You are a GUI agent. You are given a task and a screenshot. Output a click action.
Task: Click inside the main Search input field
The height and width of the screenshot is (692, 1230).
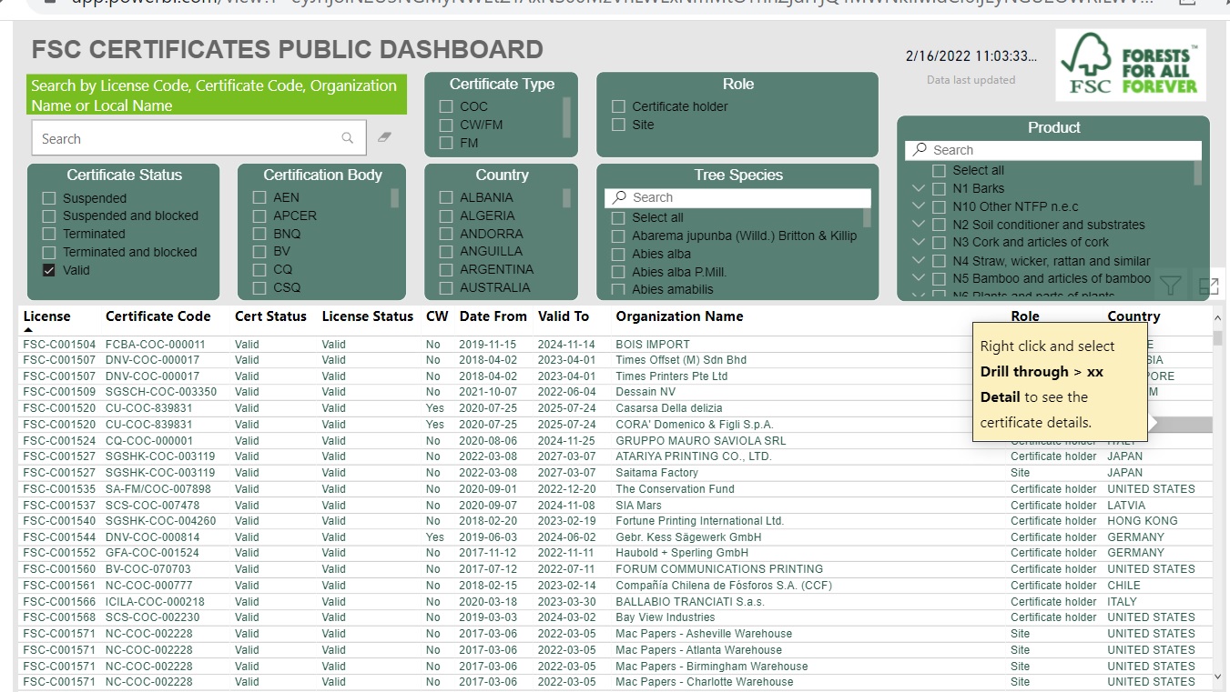[182, 137]
